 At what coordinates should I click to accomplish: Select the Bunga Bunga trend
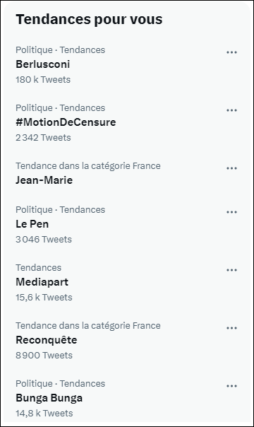49,398
